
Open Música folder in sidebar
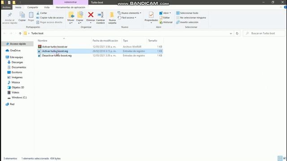[x=16, y=82]
